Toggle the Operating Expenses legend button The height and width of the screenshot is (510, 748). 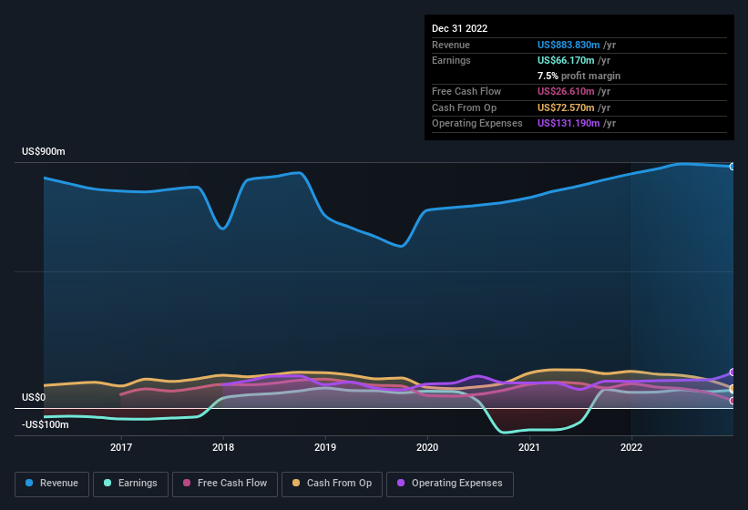pyautogui.click(x=450, y=484)
